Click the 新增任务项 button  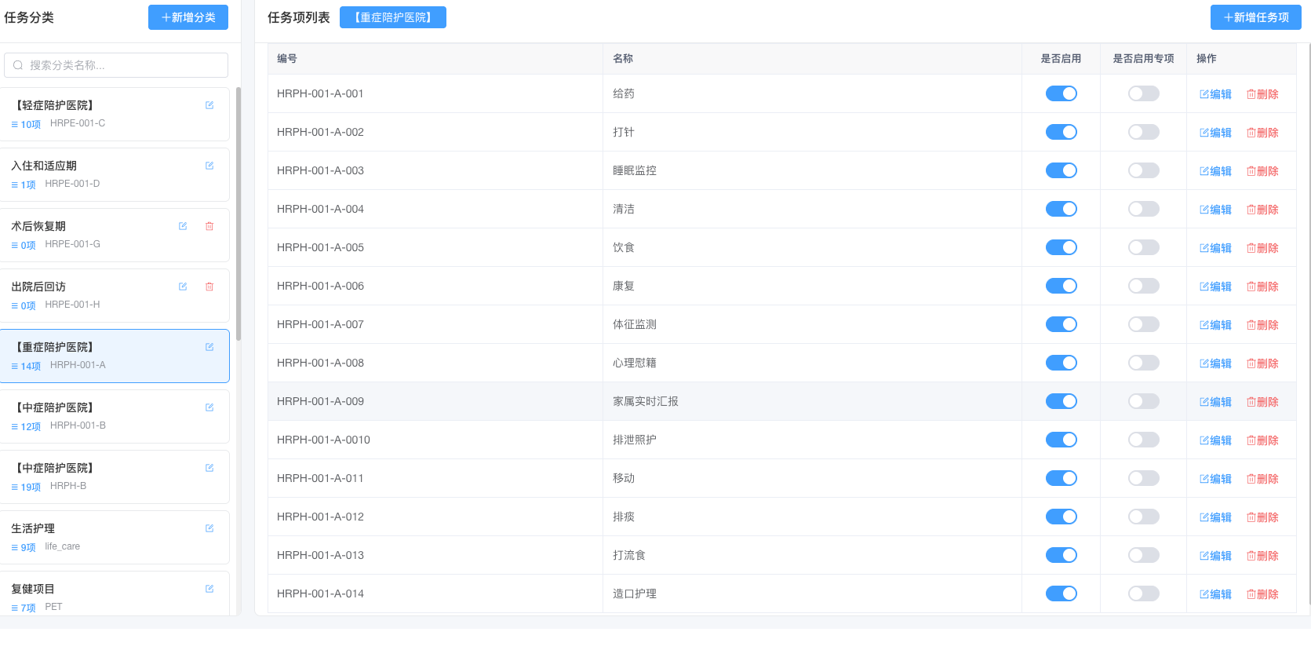(1255, 17)
